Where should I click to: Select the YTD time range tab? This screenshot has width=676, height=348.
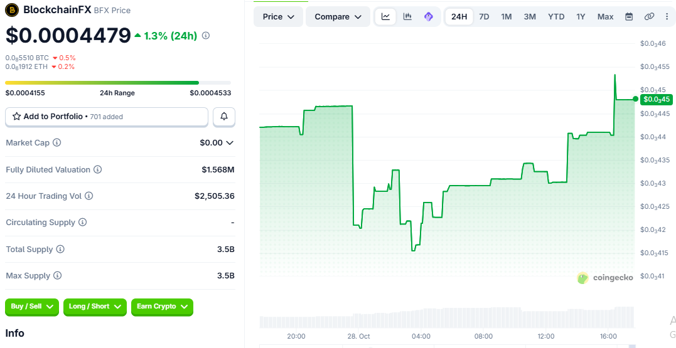556,17
